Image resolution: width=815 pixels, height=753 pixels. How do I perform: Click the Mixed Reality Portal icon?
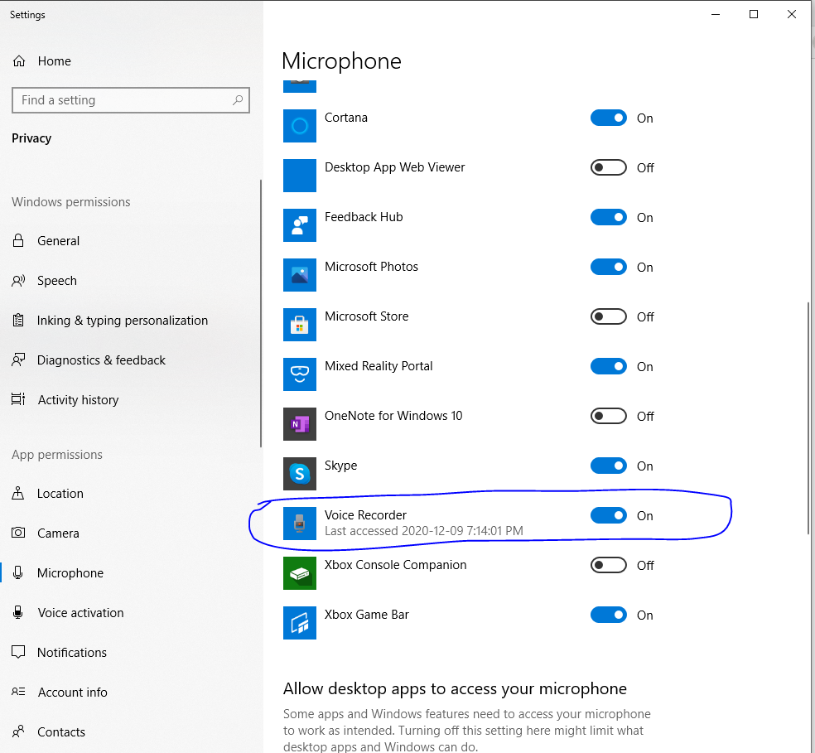pos(299,374)
